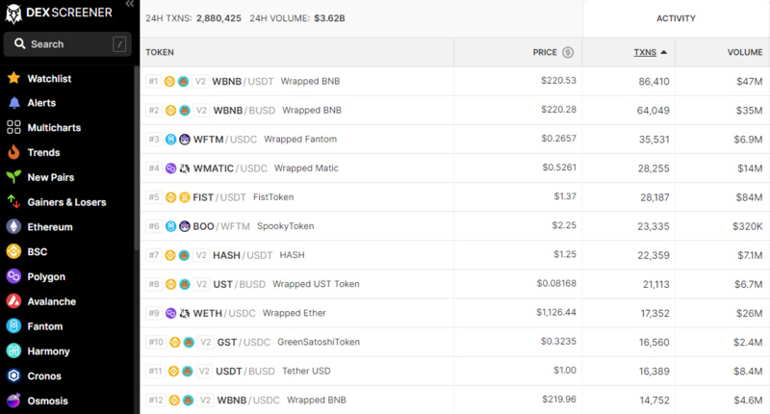The image size is (770, 414).
Task: Open WFTM/USDC pair
Action: coord(454,139)
